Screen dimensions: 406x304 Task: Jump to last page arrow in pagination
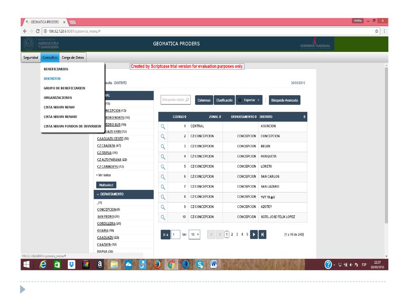click(x=262, y=234)
